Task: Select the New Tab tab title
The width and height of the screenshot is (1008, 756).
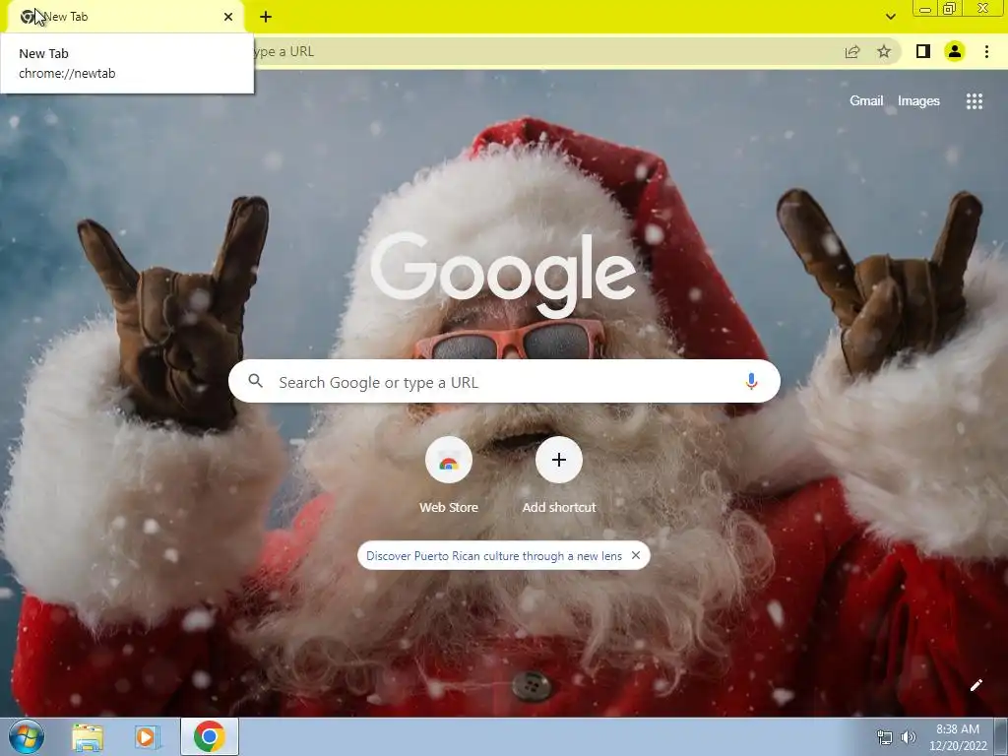Action: (x=66, y=17)
